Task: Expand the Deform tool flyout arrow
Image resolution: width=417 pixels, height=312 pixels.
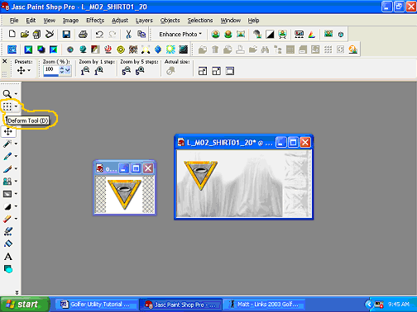Action: click(16, 106)
